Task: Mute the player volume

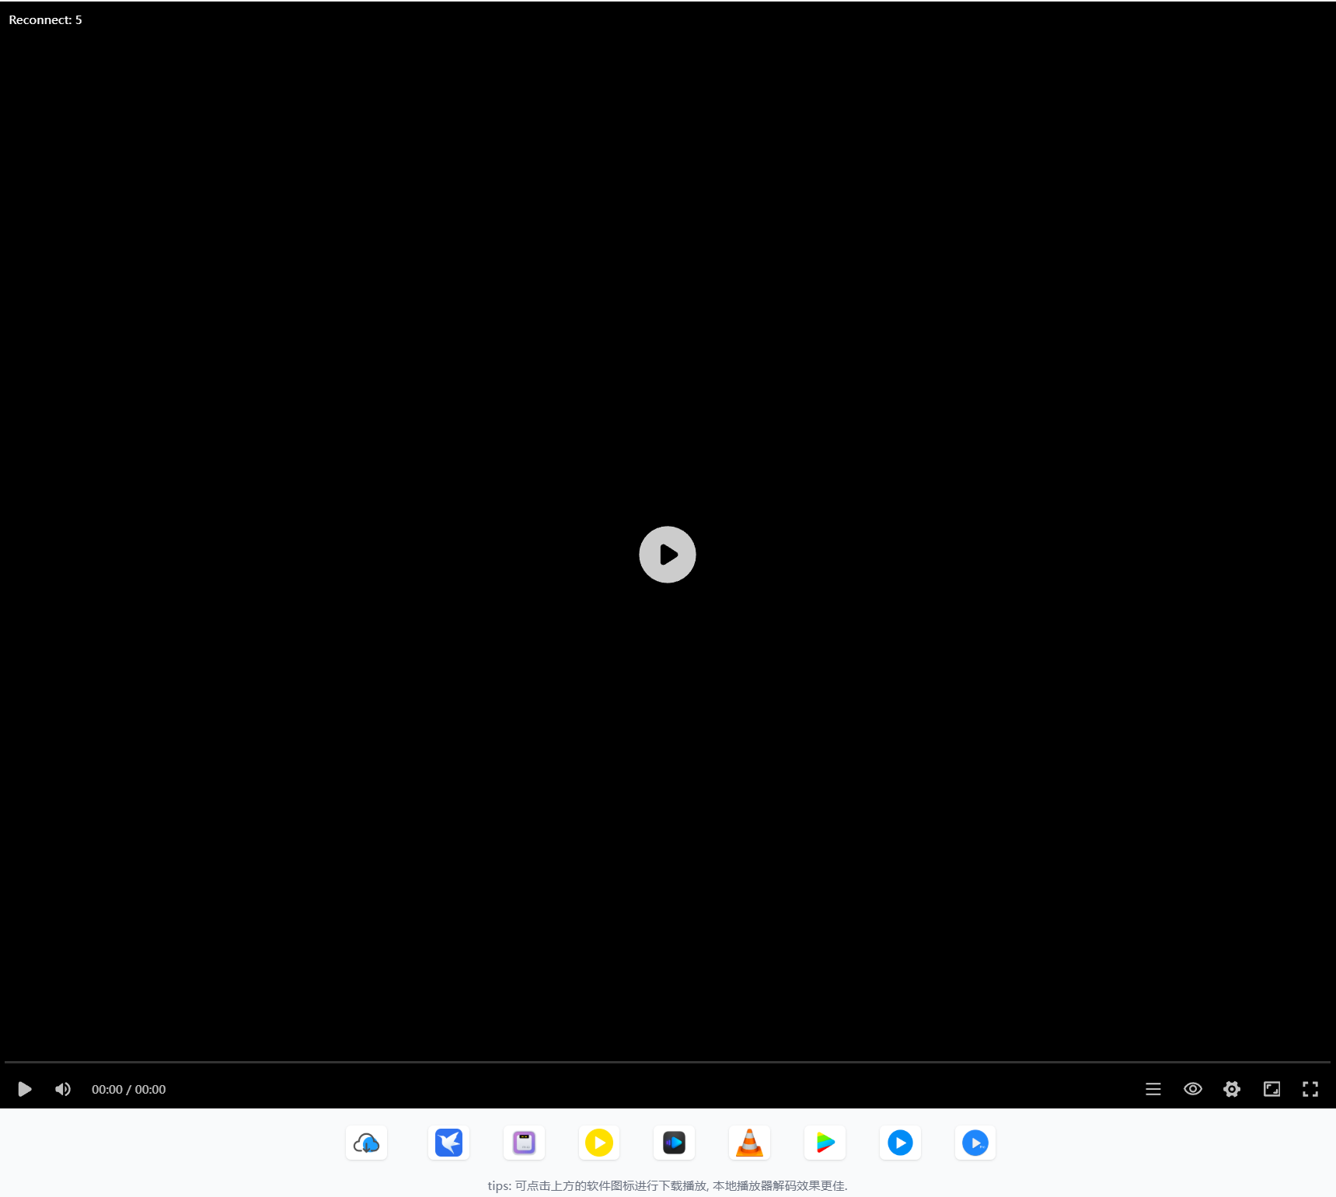Action: [x=63, y=1089]
